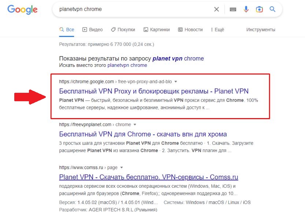This screenshot has height=212, width=305.
Task: Run the search with the magnifier icon
Action: 272,9
